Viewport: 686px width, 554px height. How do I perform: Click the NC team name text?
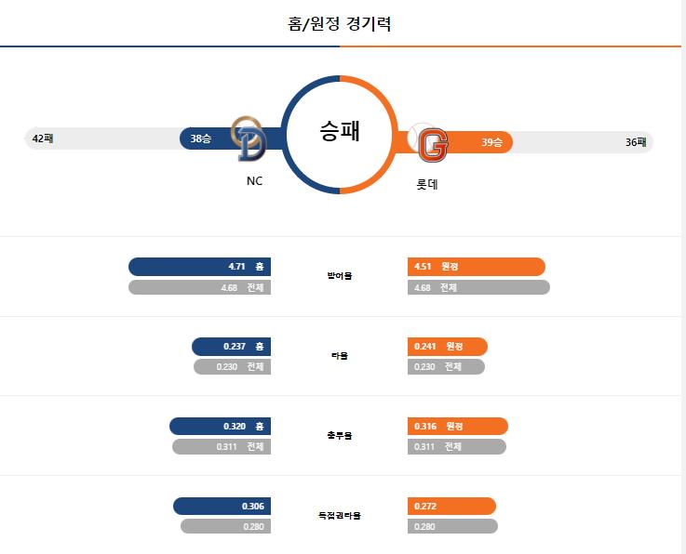(254, 181)
